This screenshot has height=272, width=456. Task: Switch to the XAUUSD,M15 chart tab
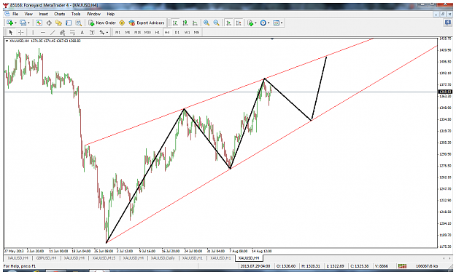coord(104,257)
